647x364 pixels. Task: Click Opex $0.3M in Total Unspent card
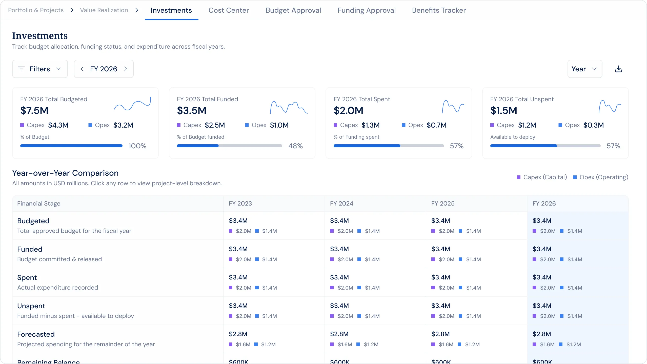tap(594, 125)
